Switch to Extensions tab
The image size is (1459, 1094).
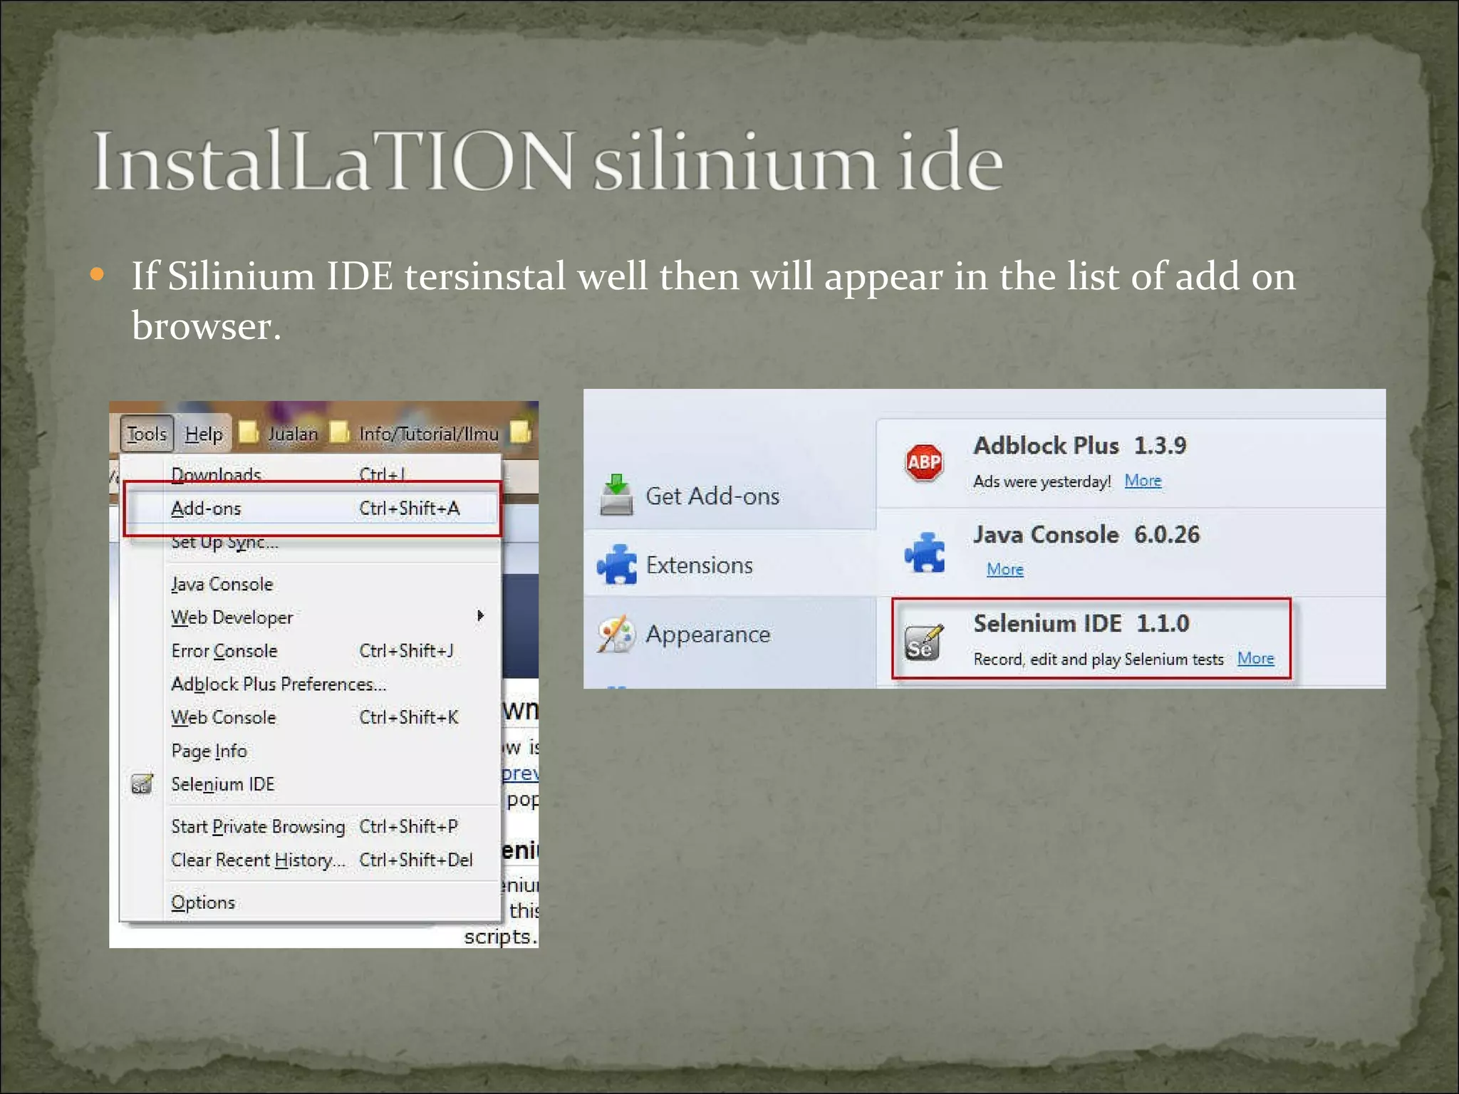tap(729, 565)
